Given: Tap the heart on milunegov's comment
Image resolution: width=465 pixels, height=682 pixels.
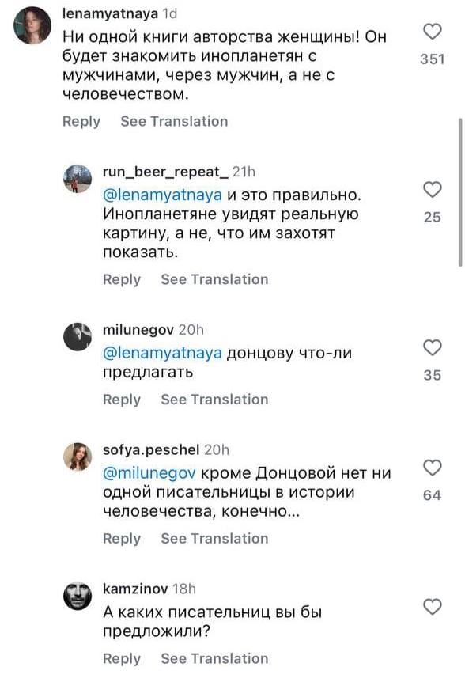Looking at the screenshot, I should 433,347.
